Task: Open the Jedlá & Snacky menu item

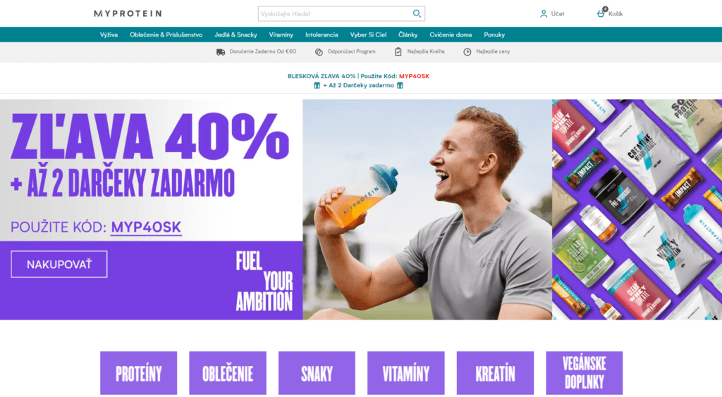Action: point(235,35)
